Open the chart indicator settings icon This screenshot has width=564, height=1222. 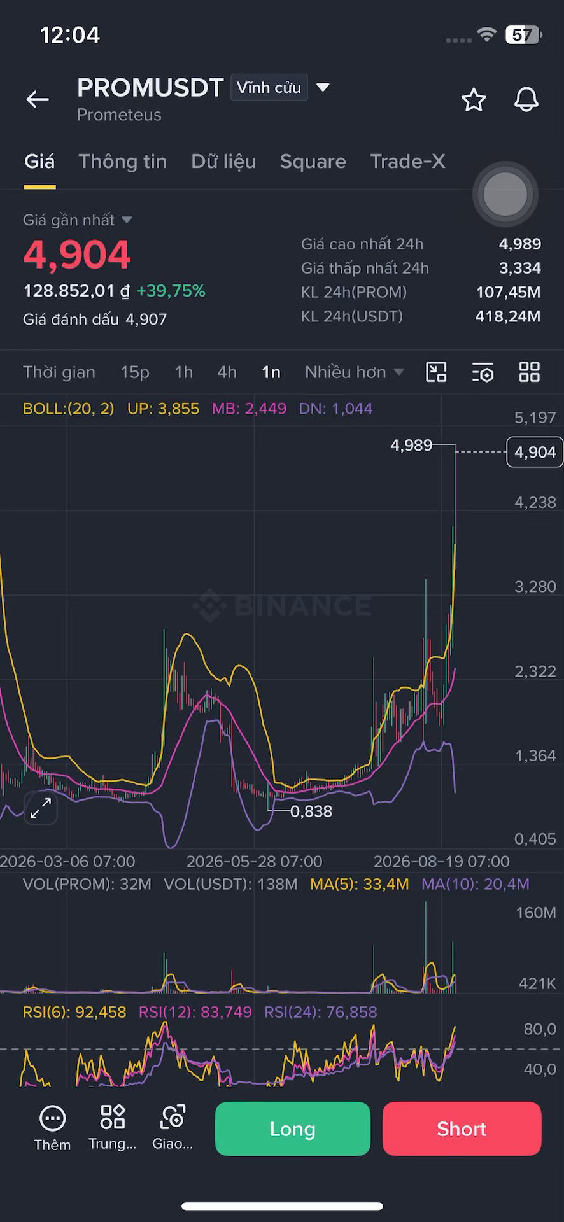point(483,372)
